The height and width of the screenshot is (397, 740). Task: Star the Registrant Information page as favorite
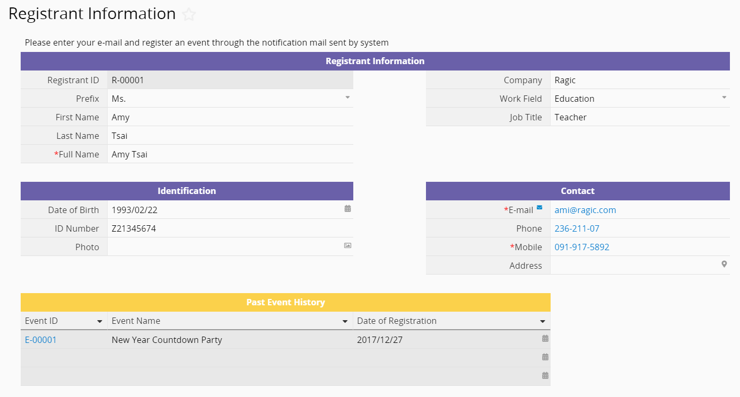[x=189, y=15]
